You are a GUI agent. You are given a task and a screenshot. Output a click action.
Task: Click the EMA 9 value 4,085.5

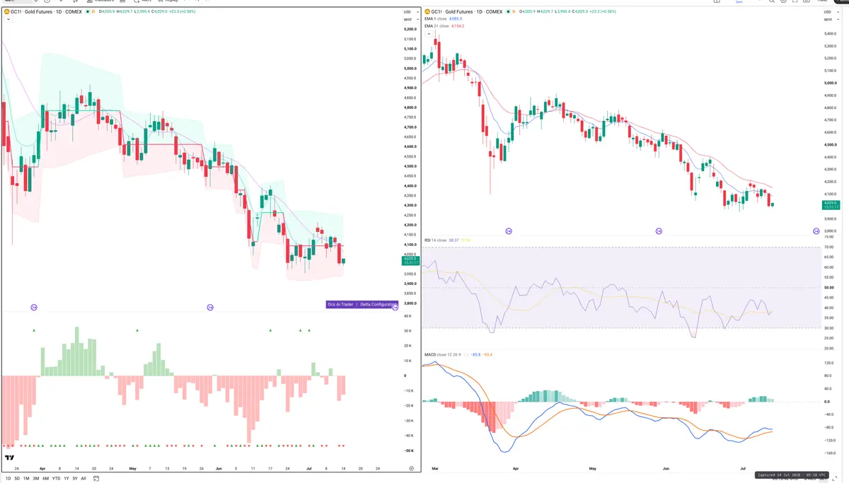pyautogui.click(x=455, y=18)
